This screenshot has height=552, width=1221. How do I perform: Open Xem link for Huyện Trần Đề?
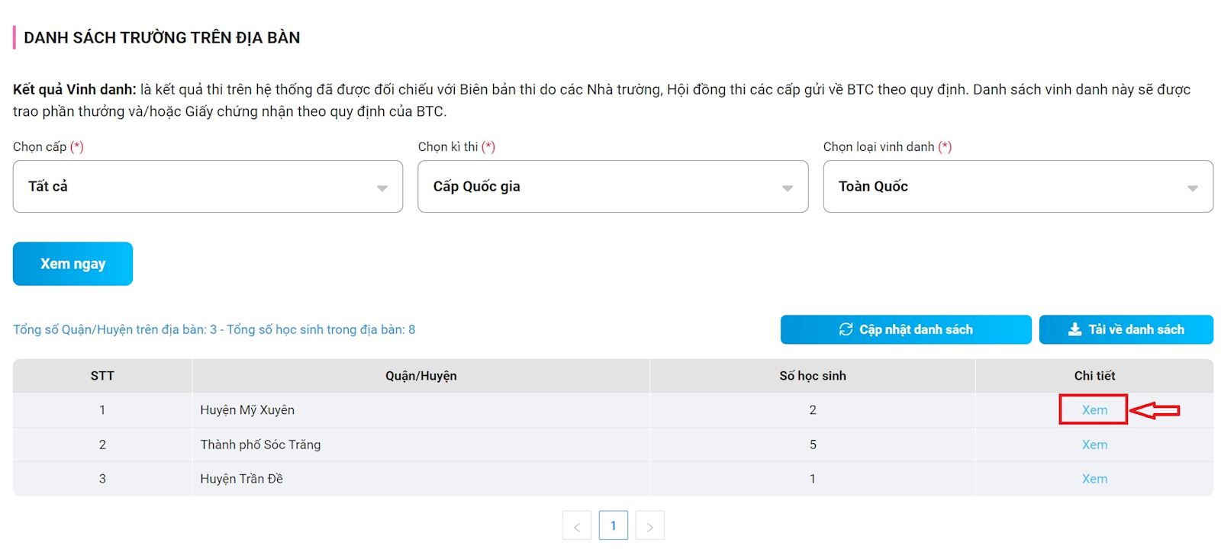1094,479
